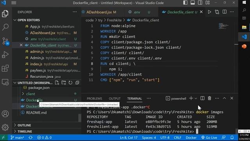Show more panel tabs ellipsis
This screenshot has height=141, width=250.
[x=148, y=98]
